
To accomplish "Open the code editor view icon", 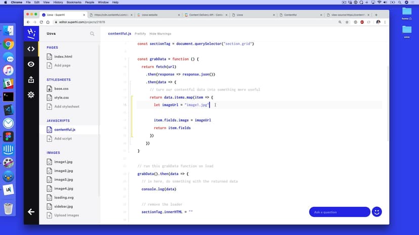I will coord(31,49).
